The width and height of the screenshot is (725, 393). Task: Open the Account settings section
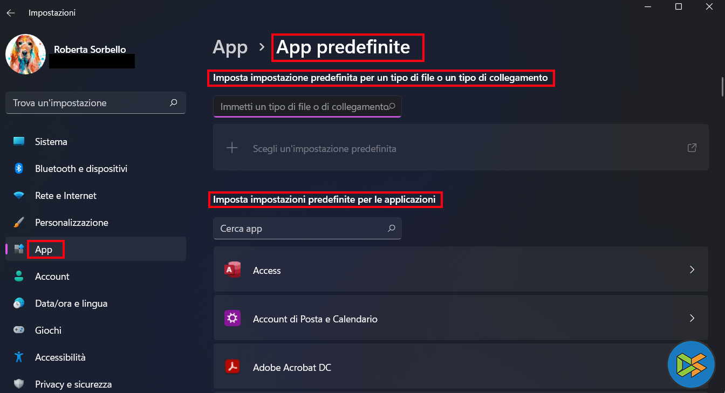point(52,277)
